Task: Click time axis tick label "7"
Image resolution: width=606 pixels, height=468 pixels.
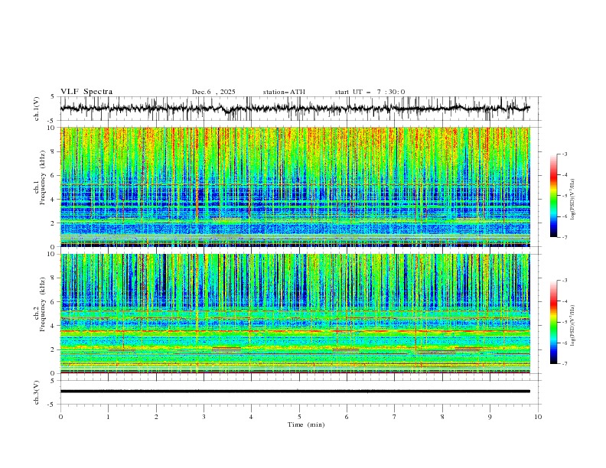Action: click(395, 417)
